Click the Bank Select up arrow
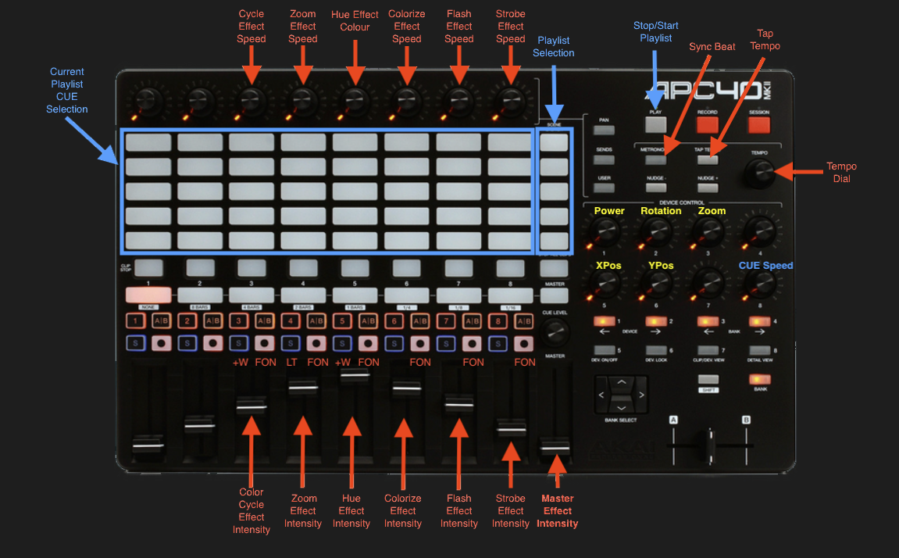The height and width of the screenshot is (558, 899). [x=622, y=382]
